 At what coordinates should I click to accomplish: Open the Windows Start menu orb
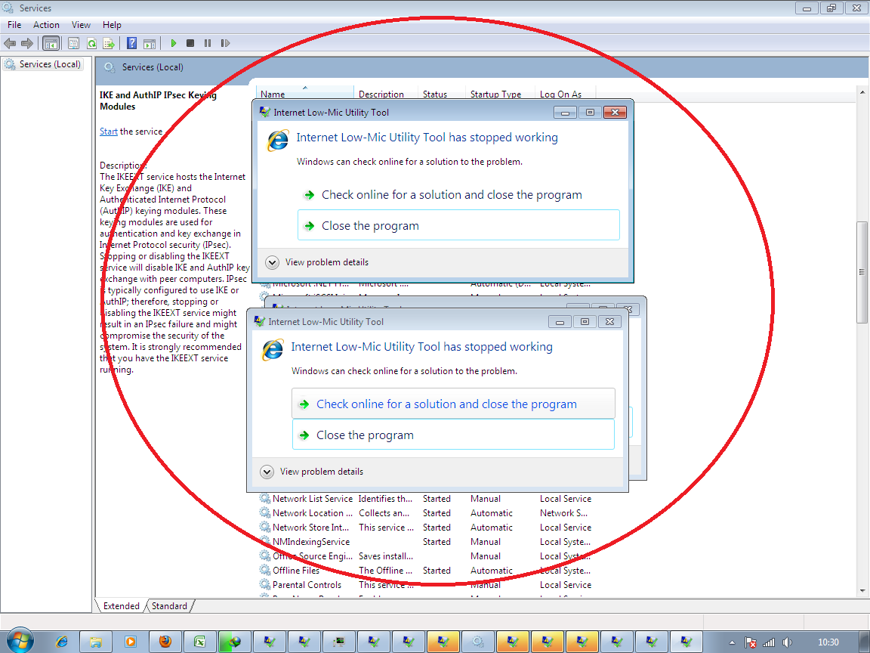coord(20,642)
